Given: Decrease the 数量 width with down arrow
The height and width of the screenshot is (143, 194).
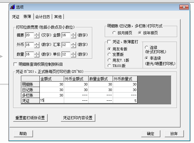Looking at the screenshot, I should click(x=37, y=56).
